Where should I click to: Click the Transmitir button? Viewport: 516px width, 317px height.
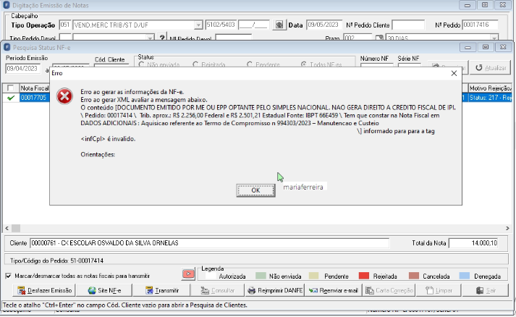tap(161, 290)
